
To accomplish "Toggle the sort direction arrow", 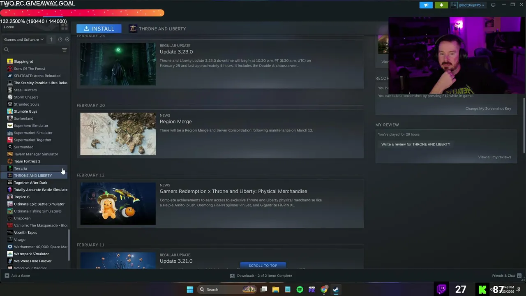I will point(51,39).
